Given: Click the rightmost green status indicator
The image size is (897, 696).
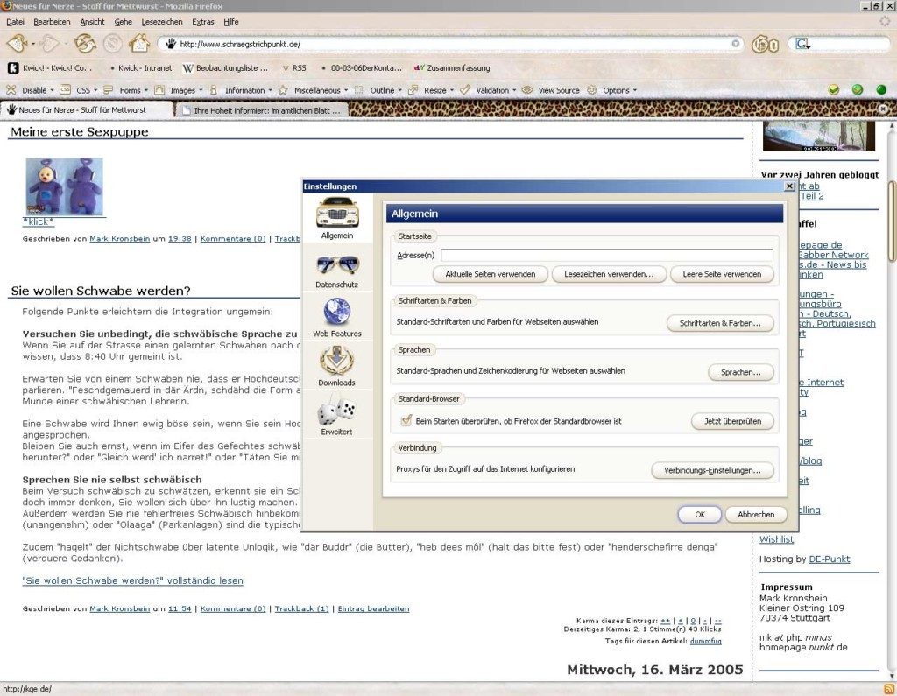Looking at the screenshot, I should pos(881,90).
